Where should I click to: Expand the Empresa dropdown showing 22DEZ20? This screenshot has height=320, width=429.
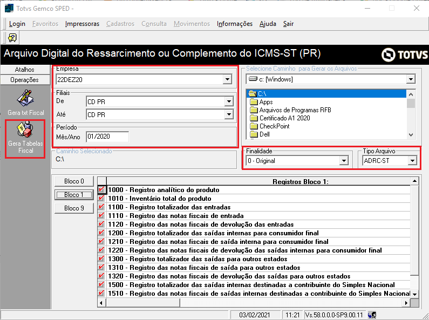click(x=227, y=79)
